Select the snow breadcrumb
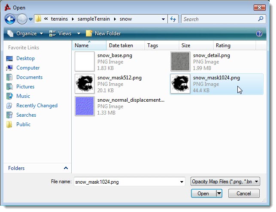 pos(126,19)
